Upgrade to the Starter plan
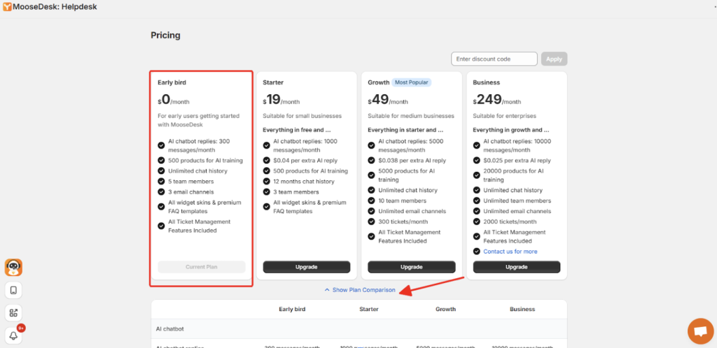 click(306, 267)
